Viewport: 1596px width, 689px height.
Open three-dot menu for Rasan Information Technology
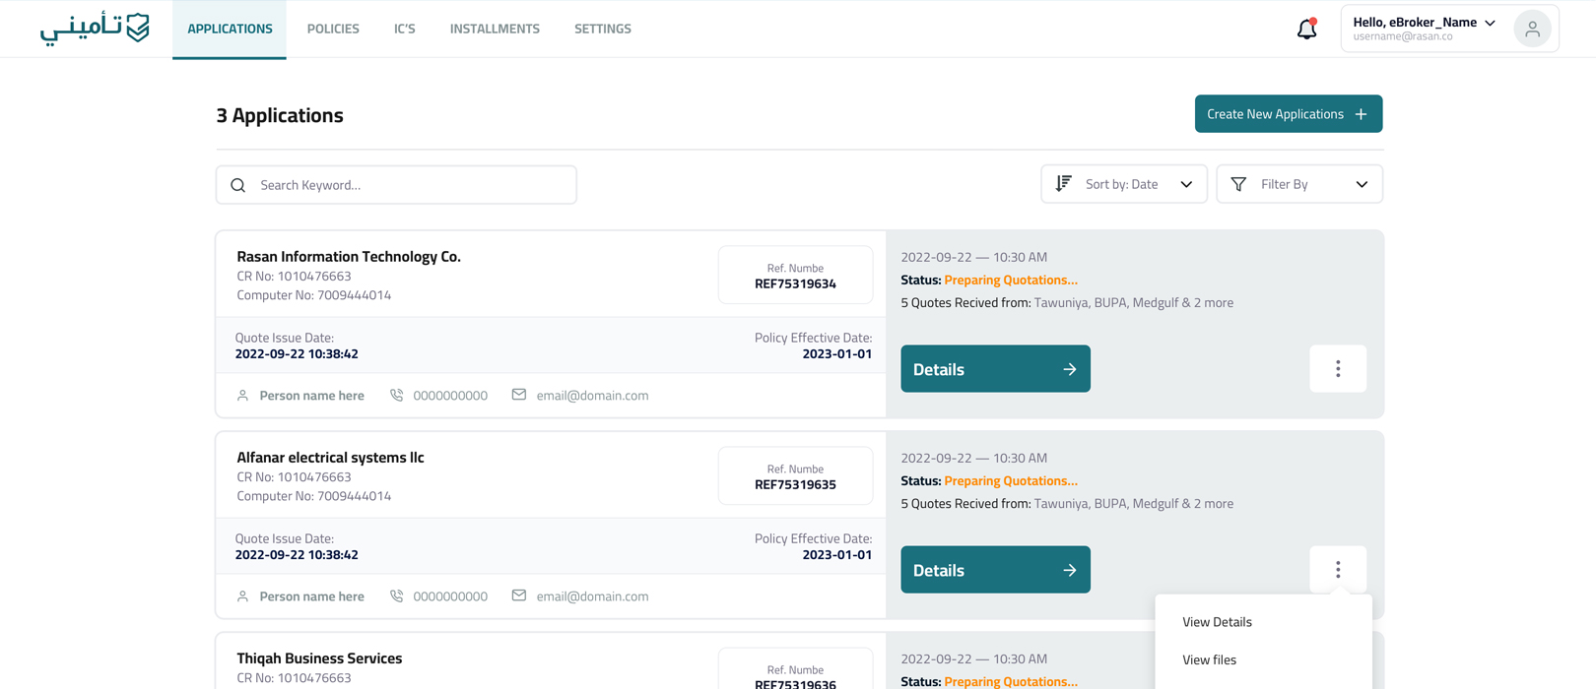pos(1338,368)
